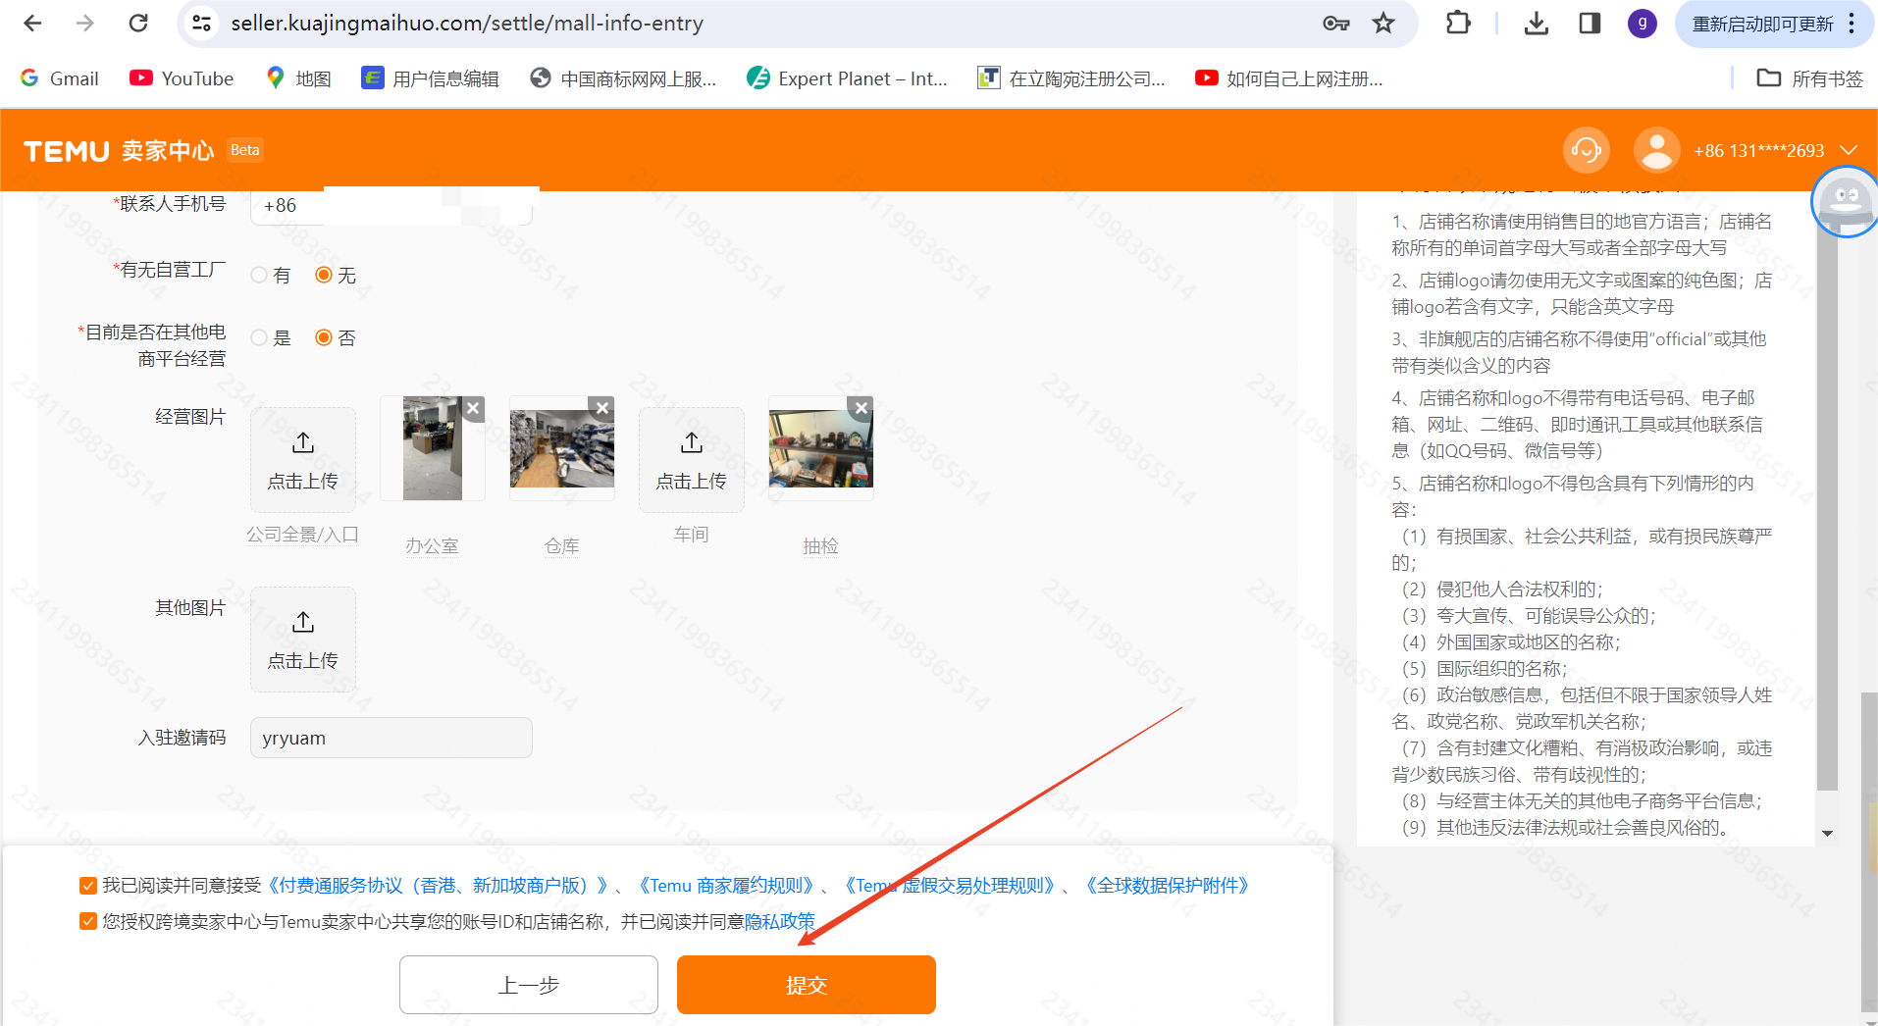
Task: Expand account menu next to phone number
Action: click(1849, 150)
